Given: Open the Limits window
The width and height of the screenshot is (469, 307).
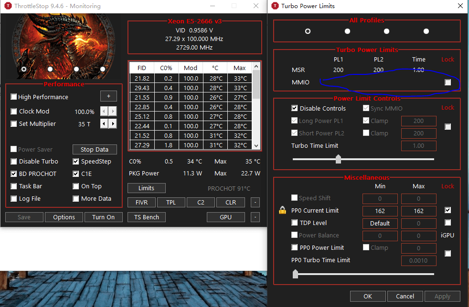Looking at the screenshot, I should coord(146,188).
